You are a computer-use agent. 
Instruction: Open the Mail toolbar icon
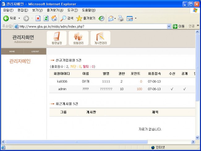click(111, 18)
